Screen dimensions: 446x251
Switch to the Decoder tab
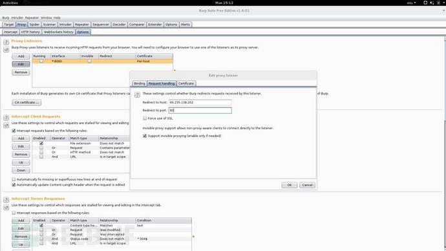[119, 25]
